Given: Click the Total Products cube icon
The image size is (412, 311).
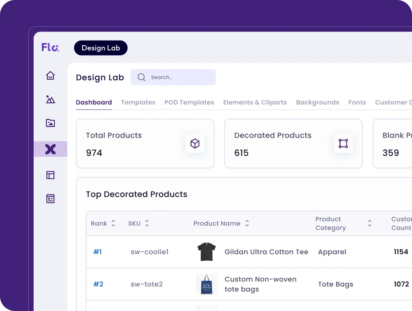Looking at the screenshot, I should [x=195, y=143].
